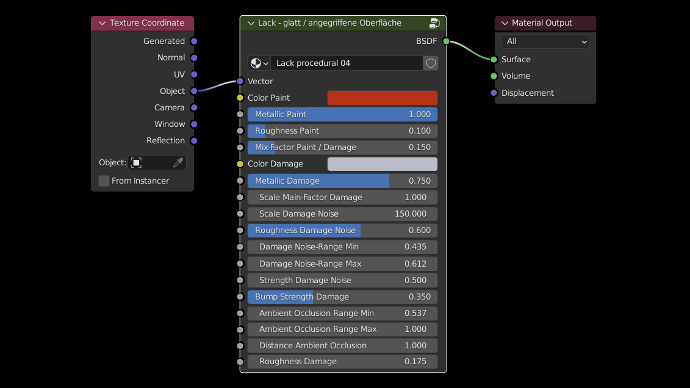Click the Scale Damage Noise value field

coord(342,214)
